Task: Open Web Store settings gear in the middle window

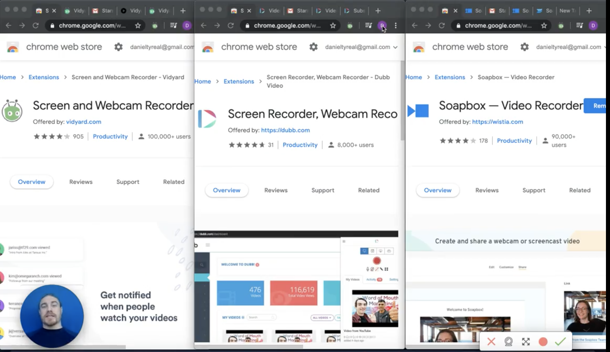Action: pos(313,47)
